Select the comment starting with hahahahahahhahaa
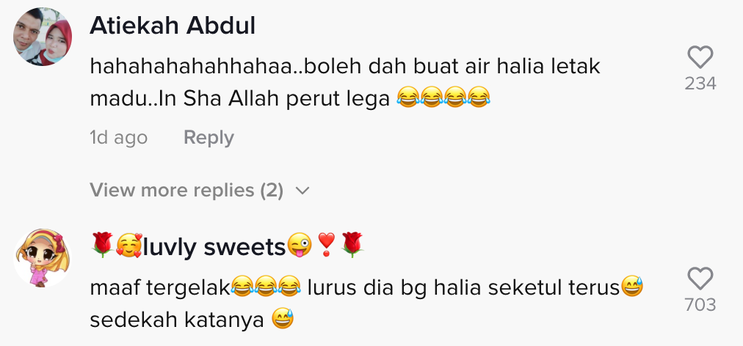The image size is (743, 346). [x=345, y=83]
